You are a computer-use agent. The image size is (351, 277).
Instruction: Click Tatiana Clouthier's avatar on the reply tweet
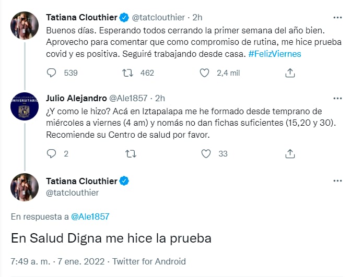coord(25,187)
